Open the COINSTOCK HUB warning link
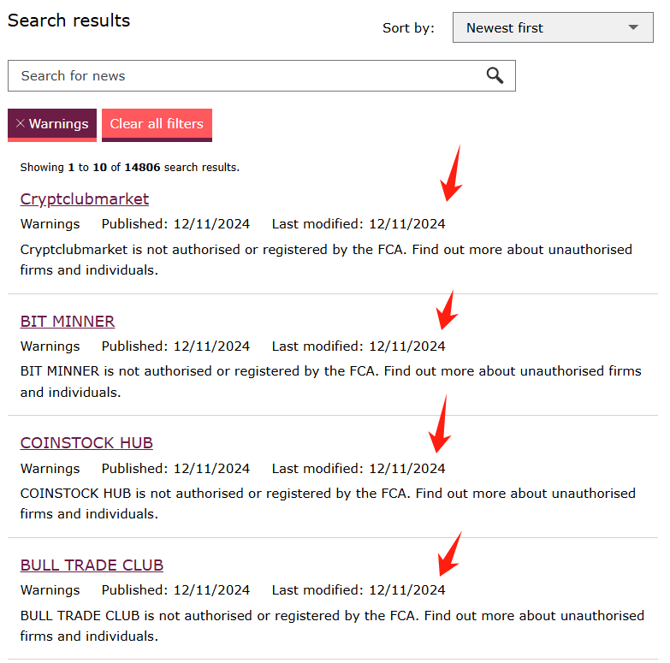The image size is (670, 663). tap(86, 443)
